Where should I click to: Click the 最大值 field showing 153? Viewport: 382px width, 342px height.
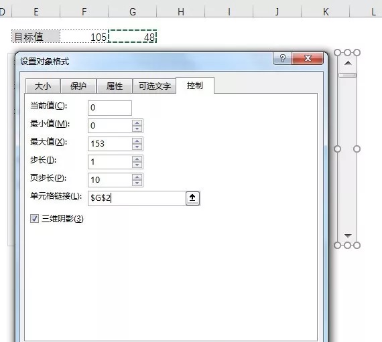click(x=110, y=143)
